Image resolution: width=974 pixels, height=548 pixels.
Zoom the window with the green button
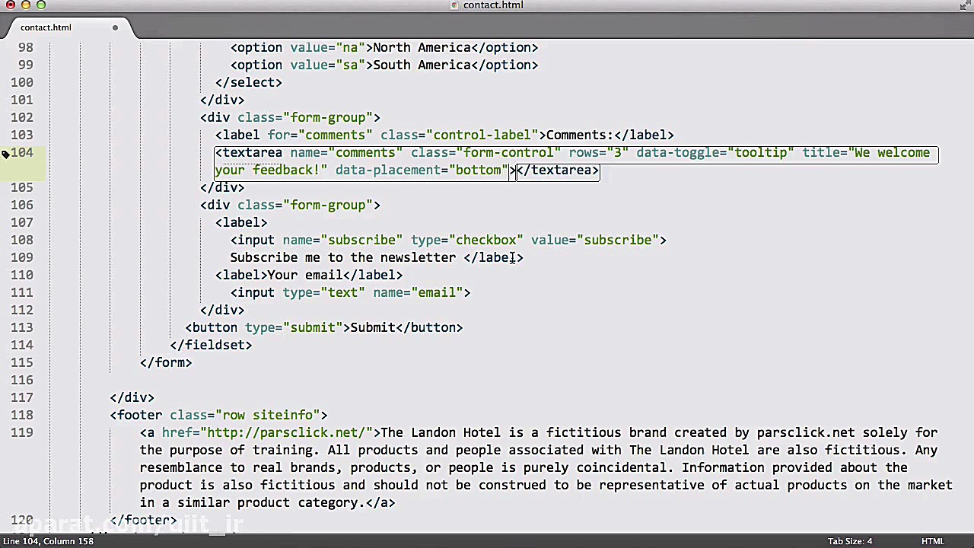(41, 5)
